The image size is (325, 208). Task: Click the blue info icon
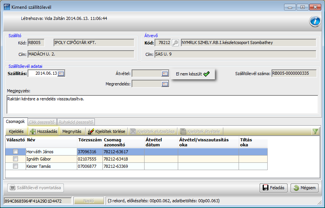315,21
